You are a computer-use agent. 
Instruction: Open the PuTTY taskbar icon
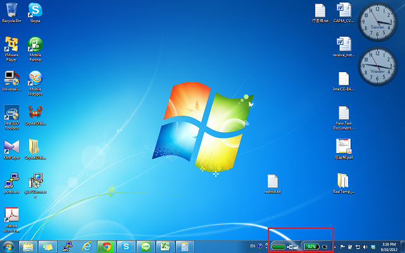(x=68, y=247)
